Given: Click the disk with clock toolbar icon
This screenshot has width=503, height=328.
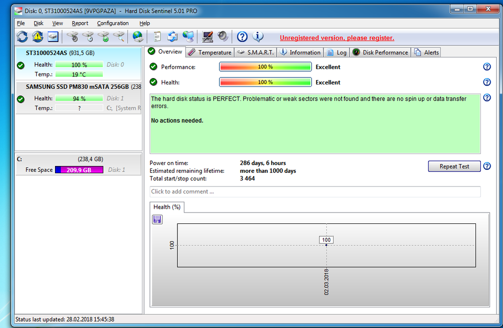Looking at the screenshot, I should pos(88,36).
